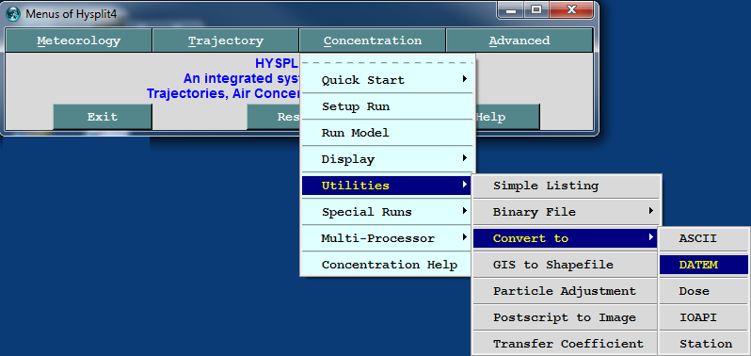Choose Run Model menu entry
751x356 pixels.
[388, 133]
